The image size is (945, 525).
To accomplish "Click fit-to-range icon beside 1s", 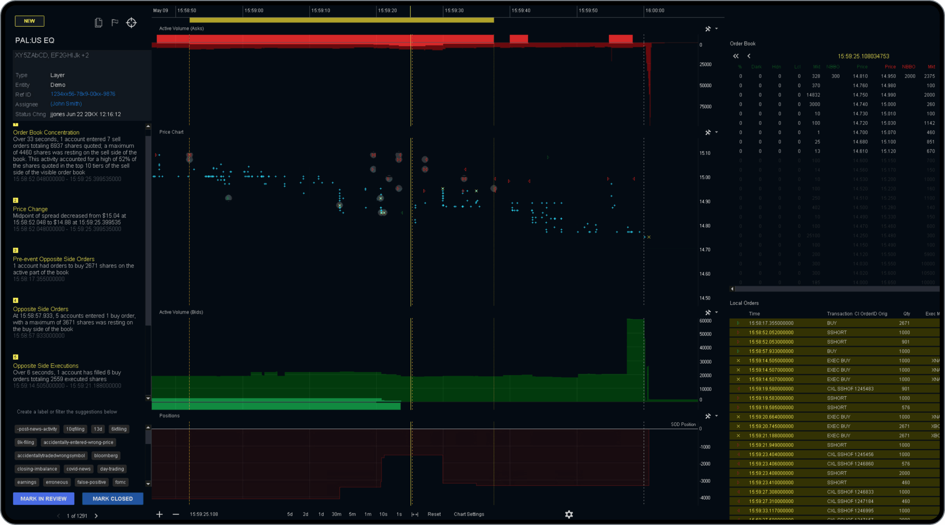I will 415,514.
